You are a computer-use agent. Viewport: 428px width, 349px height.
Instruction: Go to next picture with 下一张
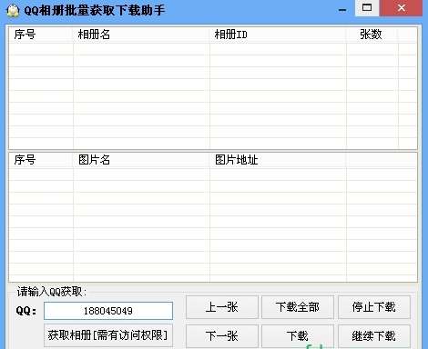[222, 336]
